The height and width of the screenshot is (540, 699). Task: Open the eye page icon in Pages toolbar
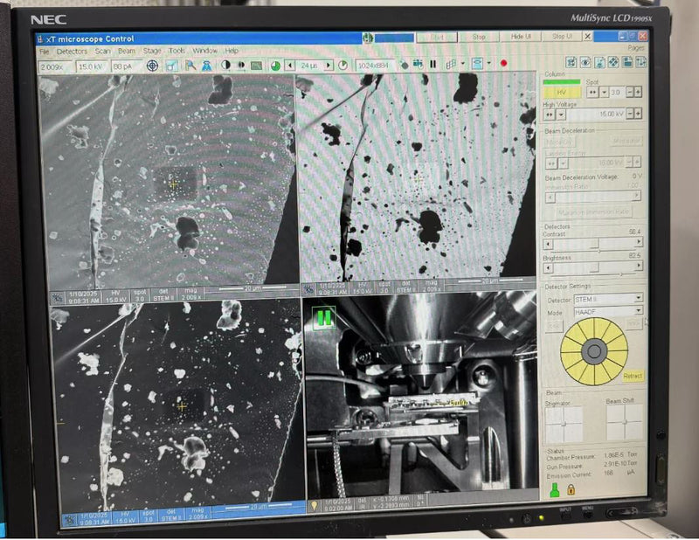585,62
